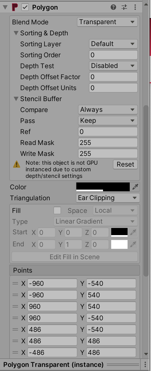This screenshot has height=371, width=151.
Task: Open the Polygon component help icon
Action: click(x=114, y=7)
